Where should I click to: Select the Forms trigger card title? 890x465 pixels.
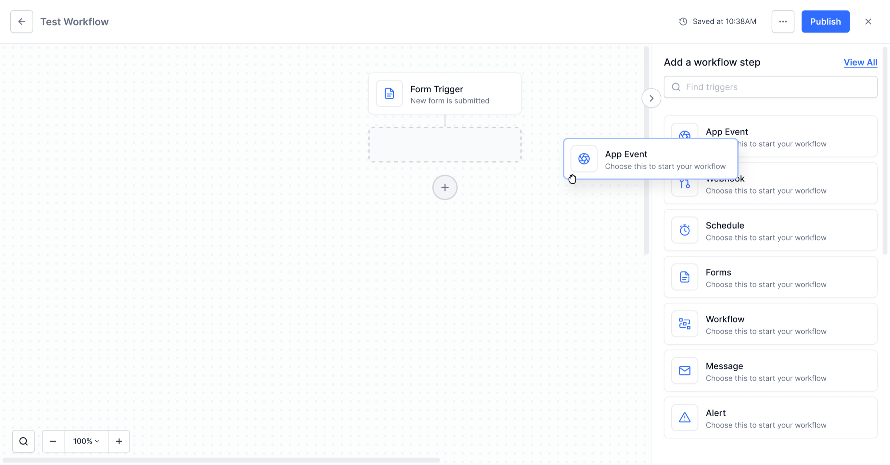tap(718, 272)
